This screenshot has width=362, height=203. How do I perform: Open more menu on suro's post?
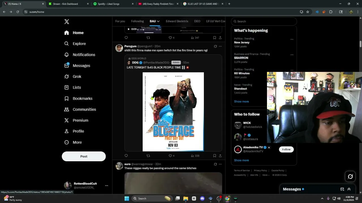point(220,164)
